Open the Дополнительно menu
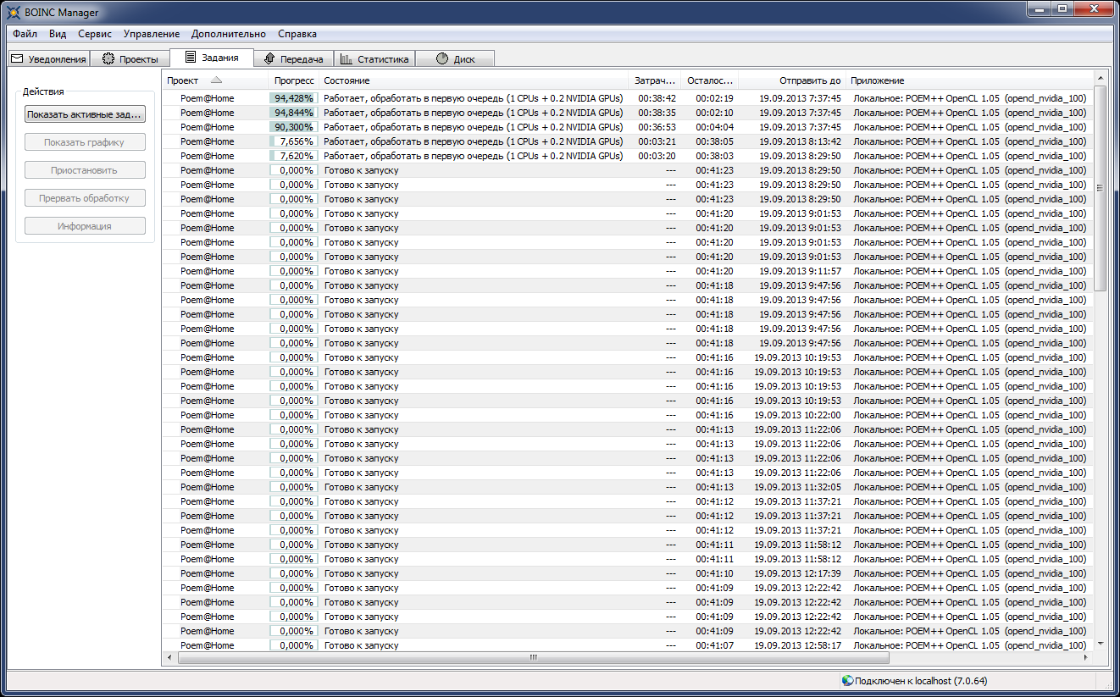The width and height of the screenshot is (1120, 697). (x=229, y=34)
